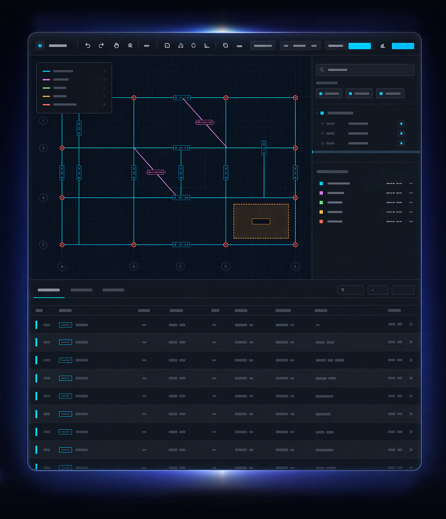Screen dimensions: 446x519
Task: Select the red node at grid B, row 5
Action: pyautogui.click(x=134, y=245)
